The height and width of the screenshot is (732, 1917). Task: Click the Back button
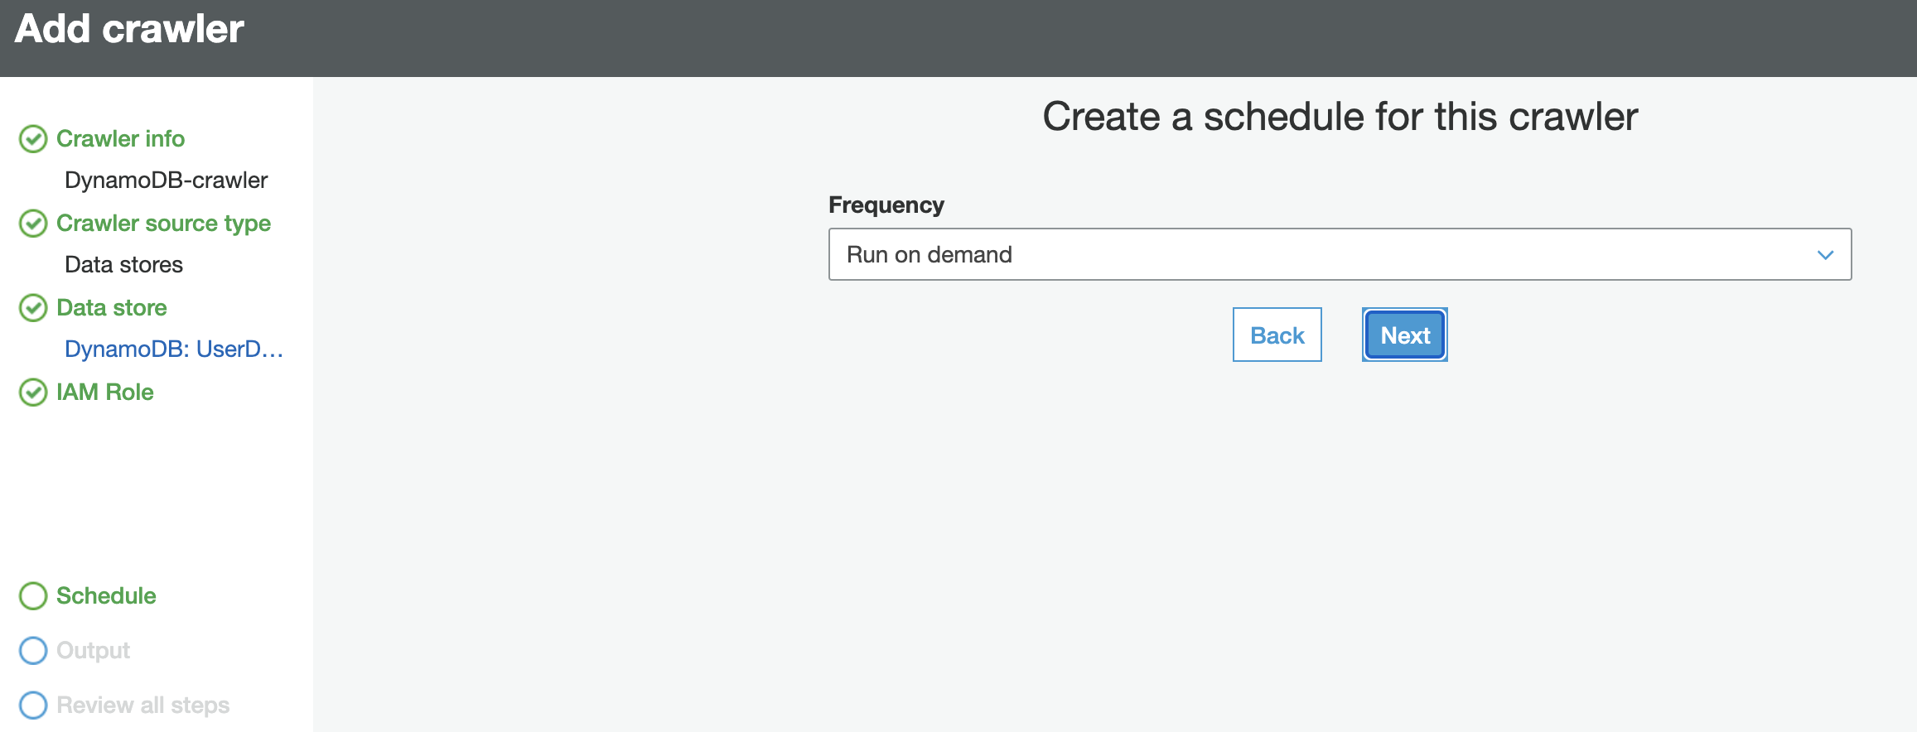click(1277, 335)
